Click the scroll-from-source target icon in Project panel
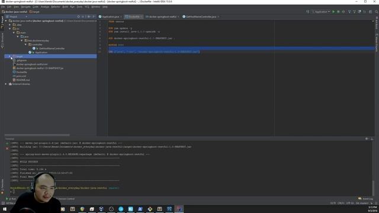Screen dimensions: 379x213 (x=79, y=17)
